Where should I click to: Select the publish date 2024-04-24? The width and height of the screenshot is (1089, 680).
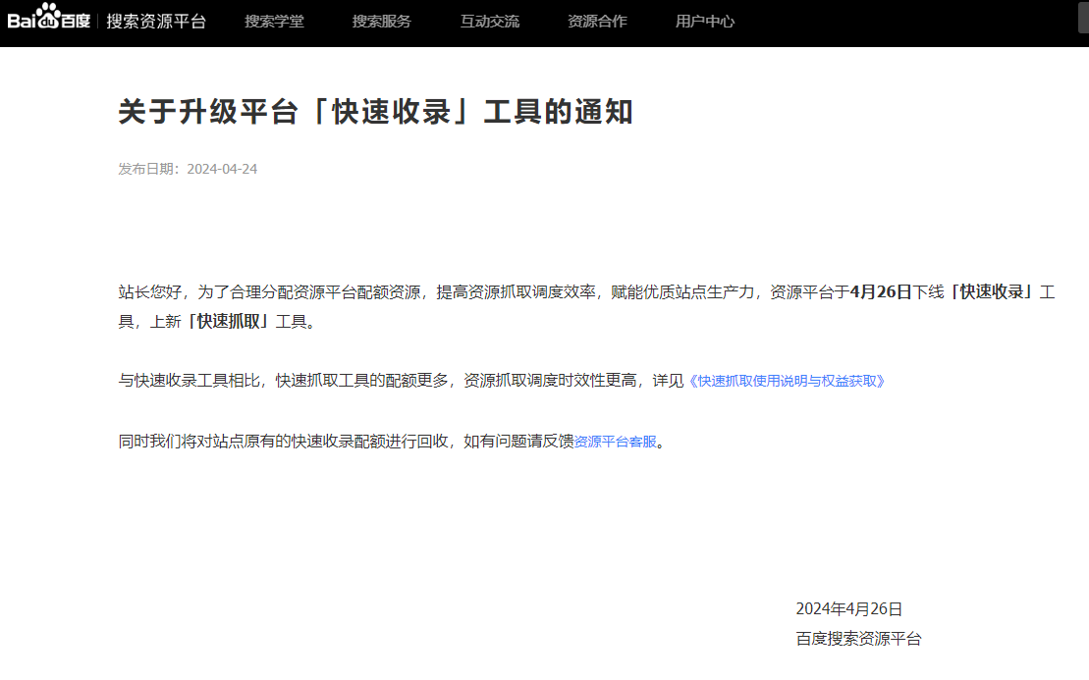coord(222,170)
